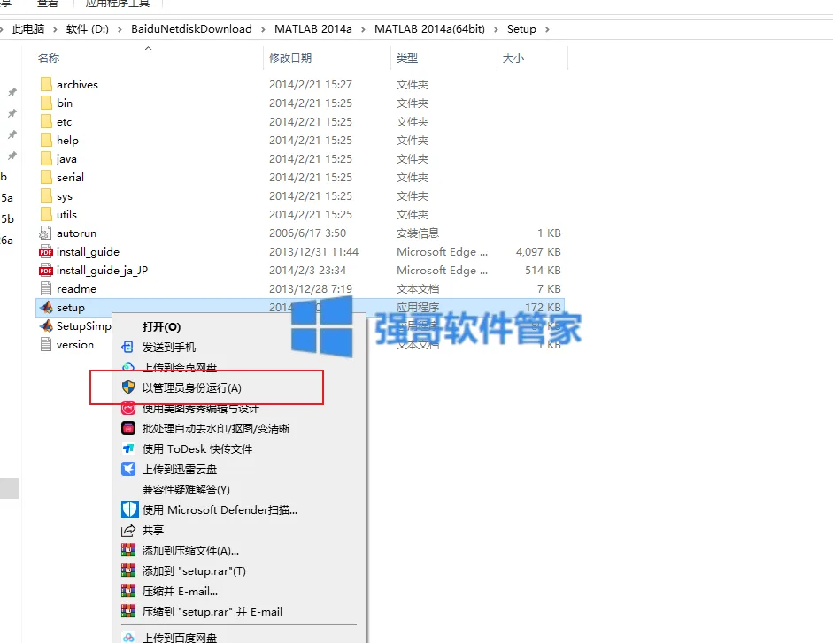Viewport: 833px width, 643px height.
Task: Click the Send to phone icon
Action: tap(128, 348)
